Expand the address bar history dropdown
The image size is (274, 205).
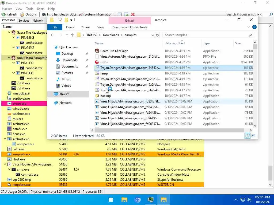click(x=153, y=35)
